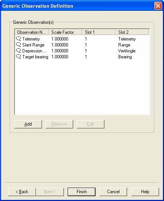Image resolution: width=164 pixels, height=201 pixels.
Task: Click the Slot 2 value Bearing
Action: click(125, 57)
